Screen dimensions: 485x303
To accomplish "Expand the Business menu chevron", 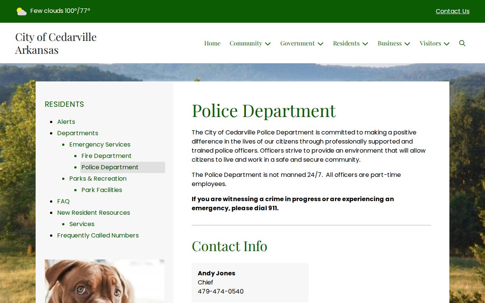I will 407,44.
